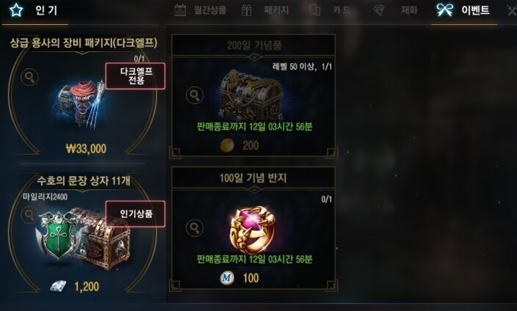Click the calendar icon beside 월간상품
Screen dimensions: 517x311
tap(180, 10)
